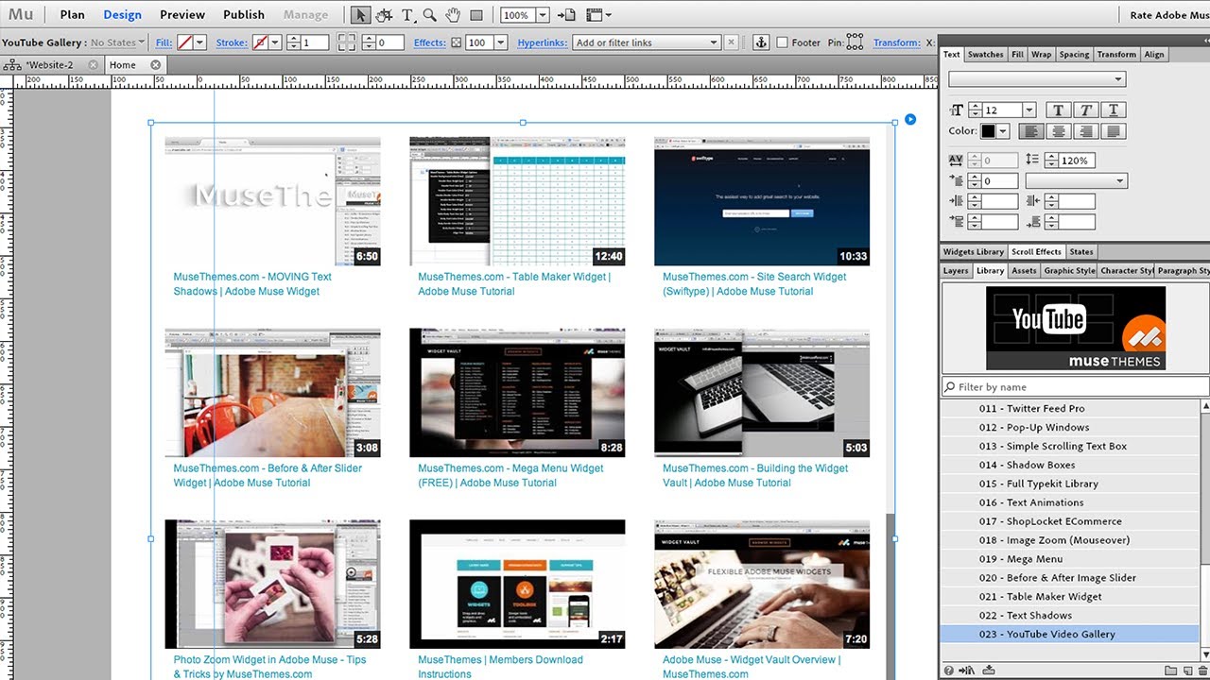The height and width of the screenshot is (680, 1210).
Task: Click the Site Search Widget video thumbnail
Action: coord(762,201)
